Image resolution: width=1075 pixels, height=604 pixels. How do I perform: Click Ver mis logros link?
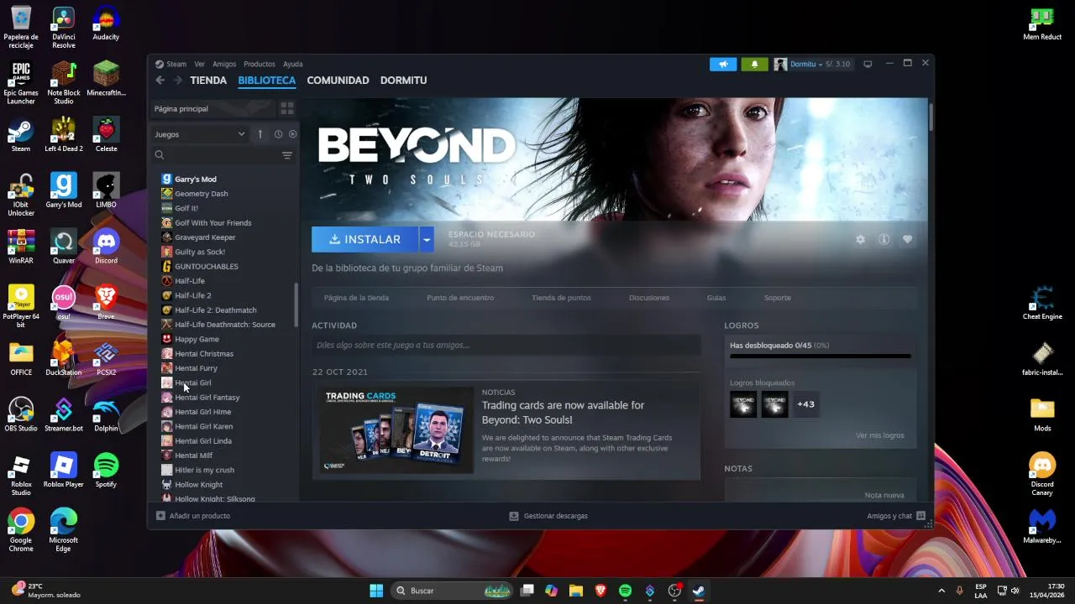880,436
